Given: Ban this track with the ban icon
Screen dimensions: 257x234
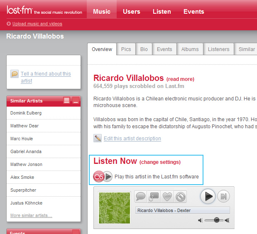Looking at the screenshot, I should 180,196.
